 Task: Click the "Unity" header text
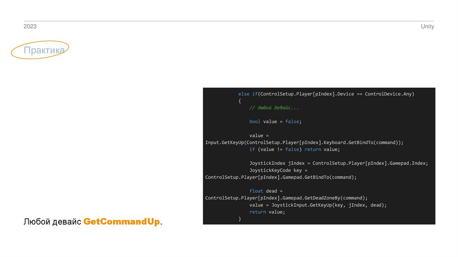[427, 27]
